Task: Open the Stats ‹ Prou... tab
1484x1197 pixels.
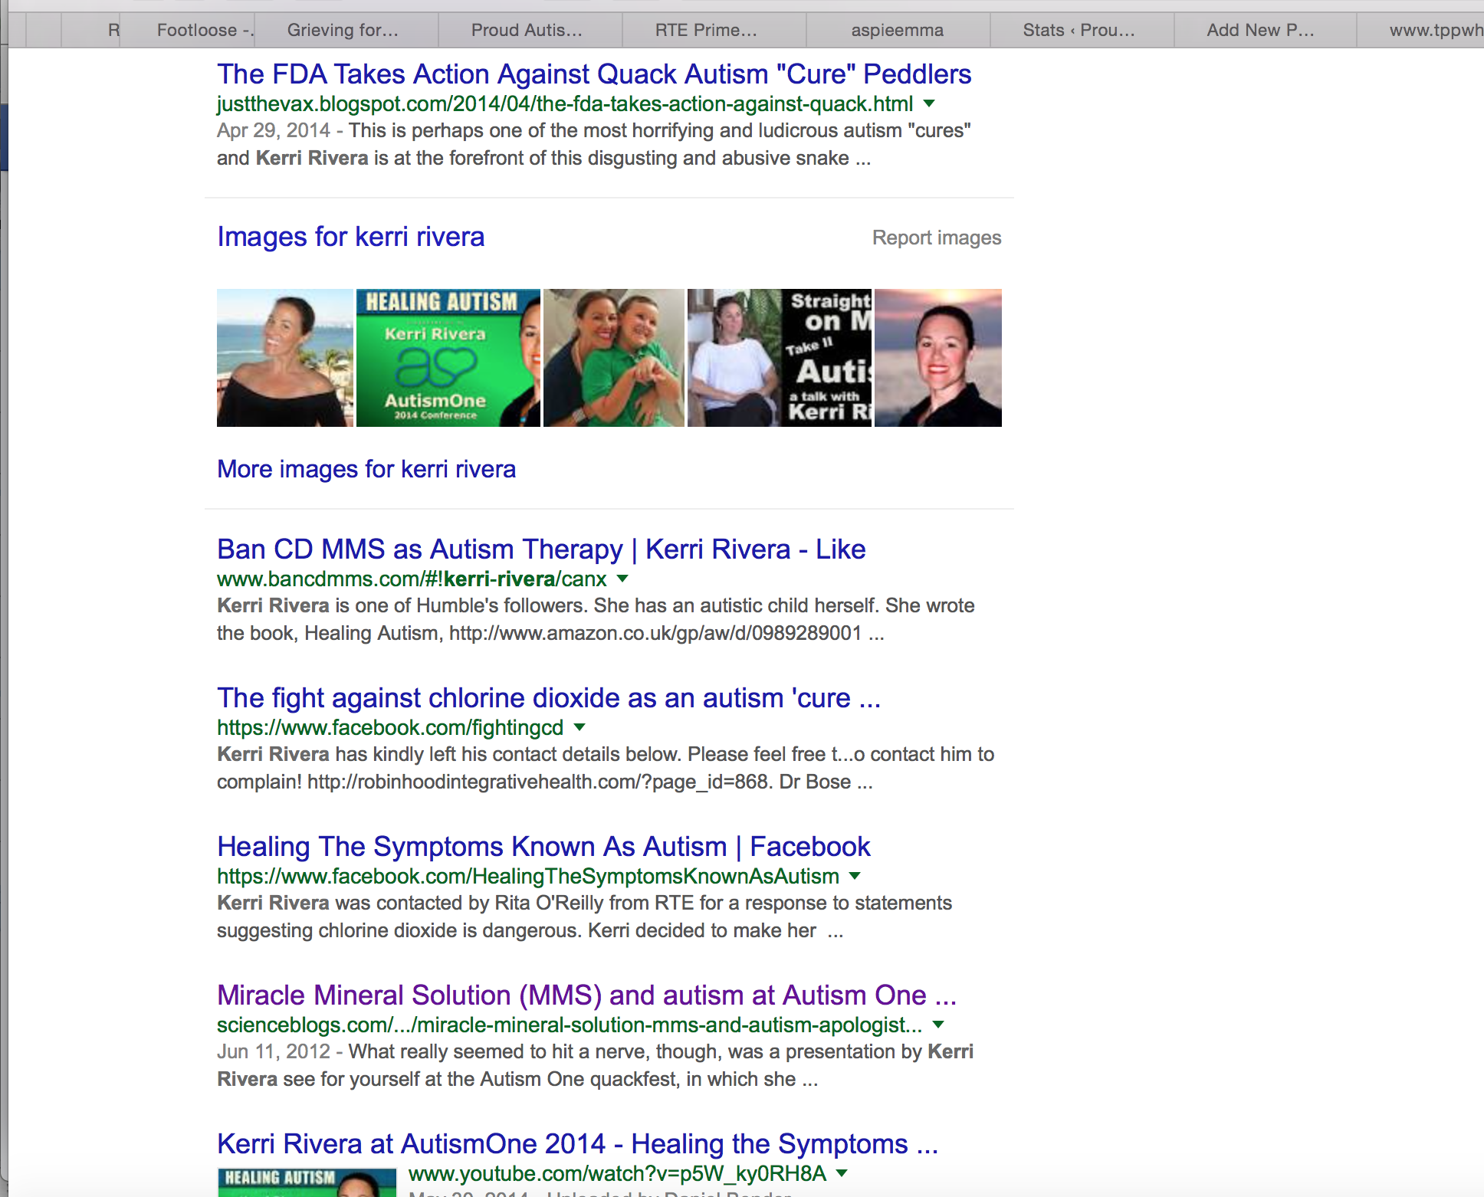Action: 1082,30
